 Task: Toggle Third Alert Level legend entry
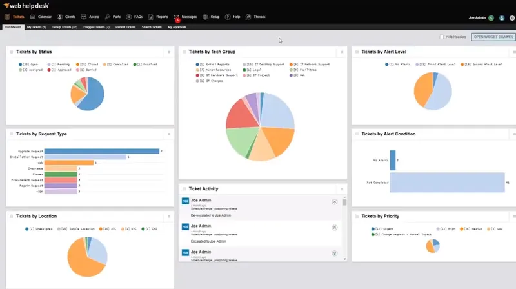point(435,64)
